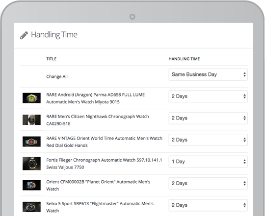Click the TITLE column header
Viewport: 265px width, 216px height.
click(x=52, y=59)
